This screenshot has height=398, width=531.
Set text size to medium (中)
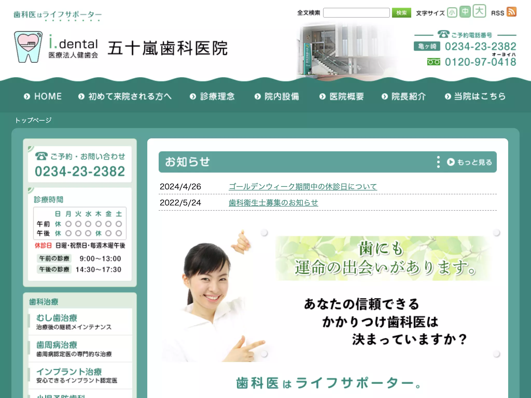point(465,12)
